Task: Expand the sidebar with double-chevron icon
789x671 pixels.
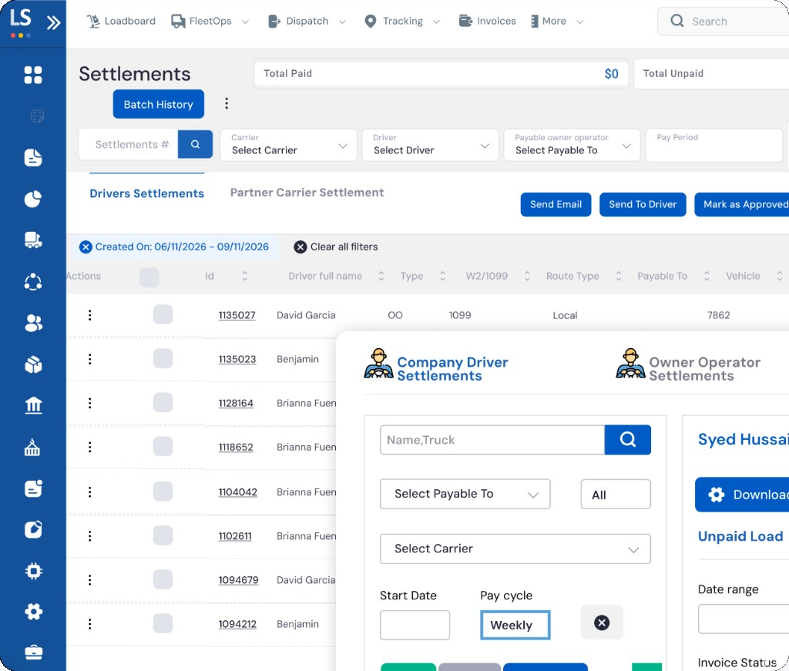Action: [53, 22]
